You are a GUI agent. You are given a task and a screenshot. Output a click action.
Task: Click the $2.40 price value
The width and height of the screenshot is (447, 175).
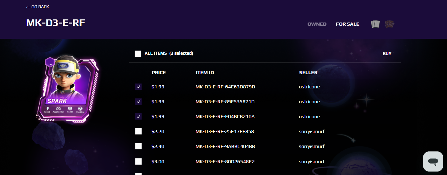(x=158, y=146)
